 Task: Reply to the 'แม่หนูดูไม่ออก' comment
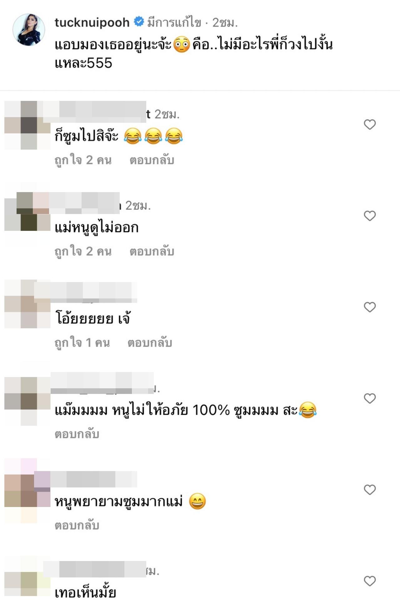152,251
